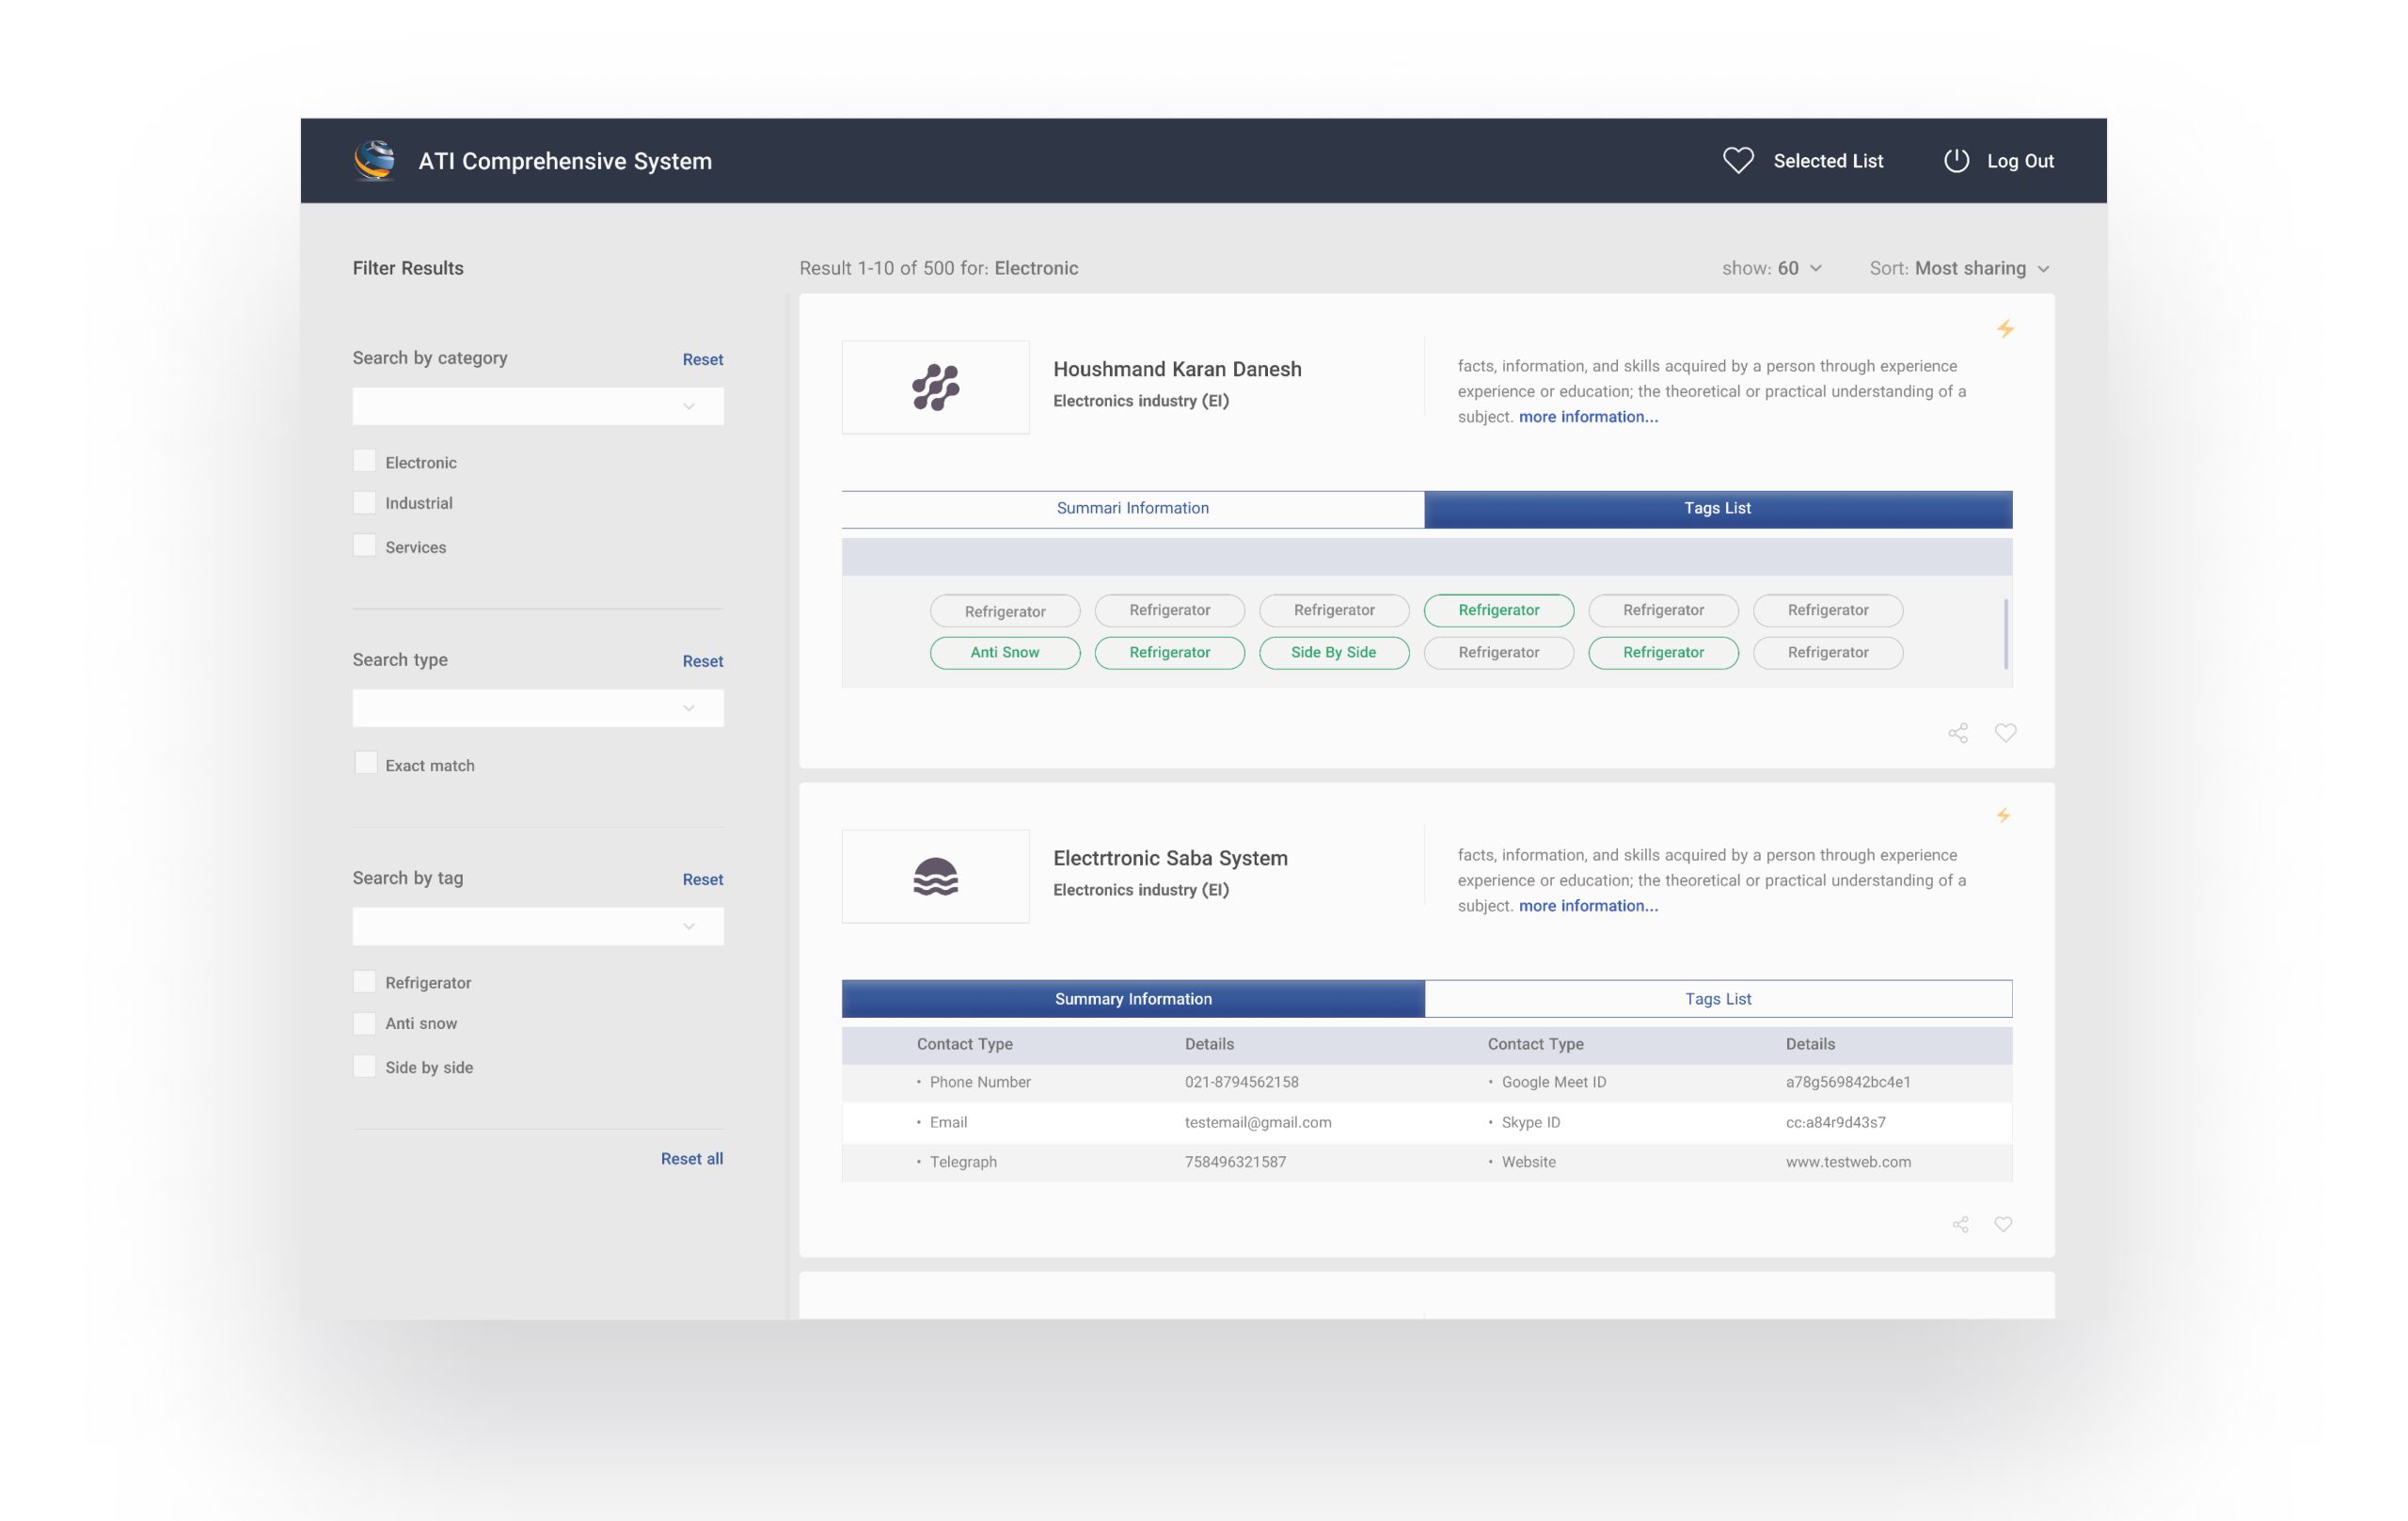Tick the Anti snow tag checkbox
2408x1521 pixels.
[x=364, y=1023]
